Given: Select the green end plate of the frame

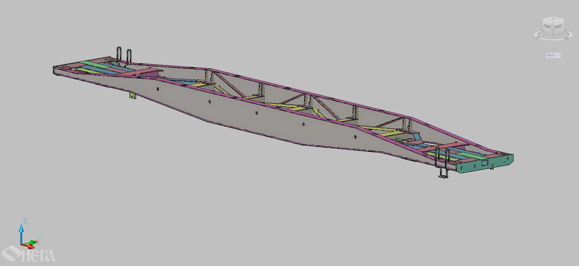Looking at the screenshot, I should (x=485, y=163).
